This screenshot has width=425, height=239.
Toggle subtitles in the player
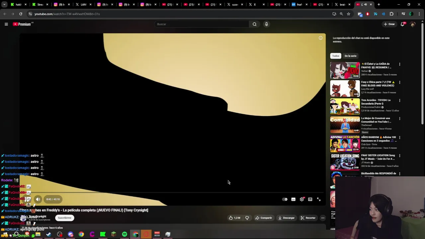pyautogui.click(x=293, y=199)
